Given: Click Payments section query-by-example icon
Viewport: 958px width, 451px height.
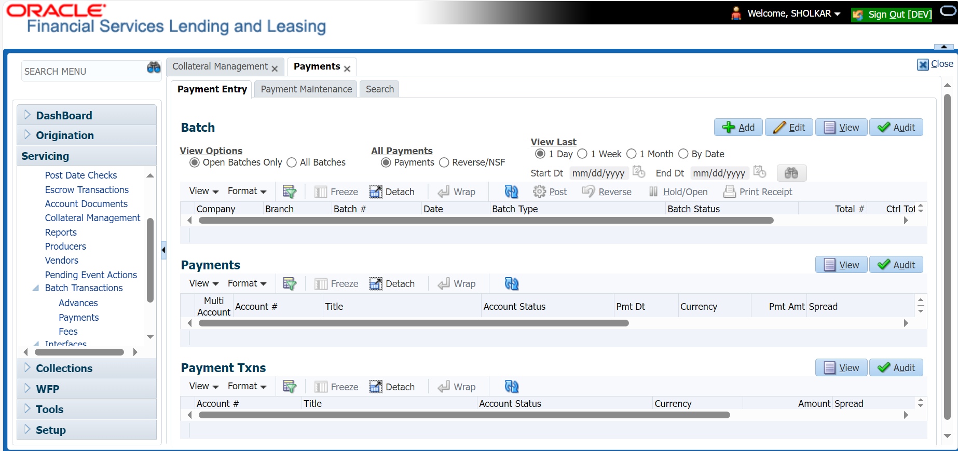Looking at the screenshot, I should point(289,283).
